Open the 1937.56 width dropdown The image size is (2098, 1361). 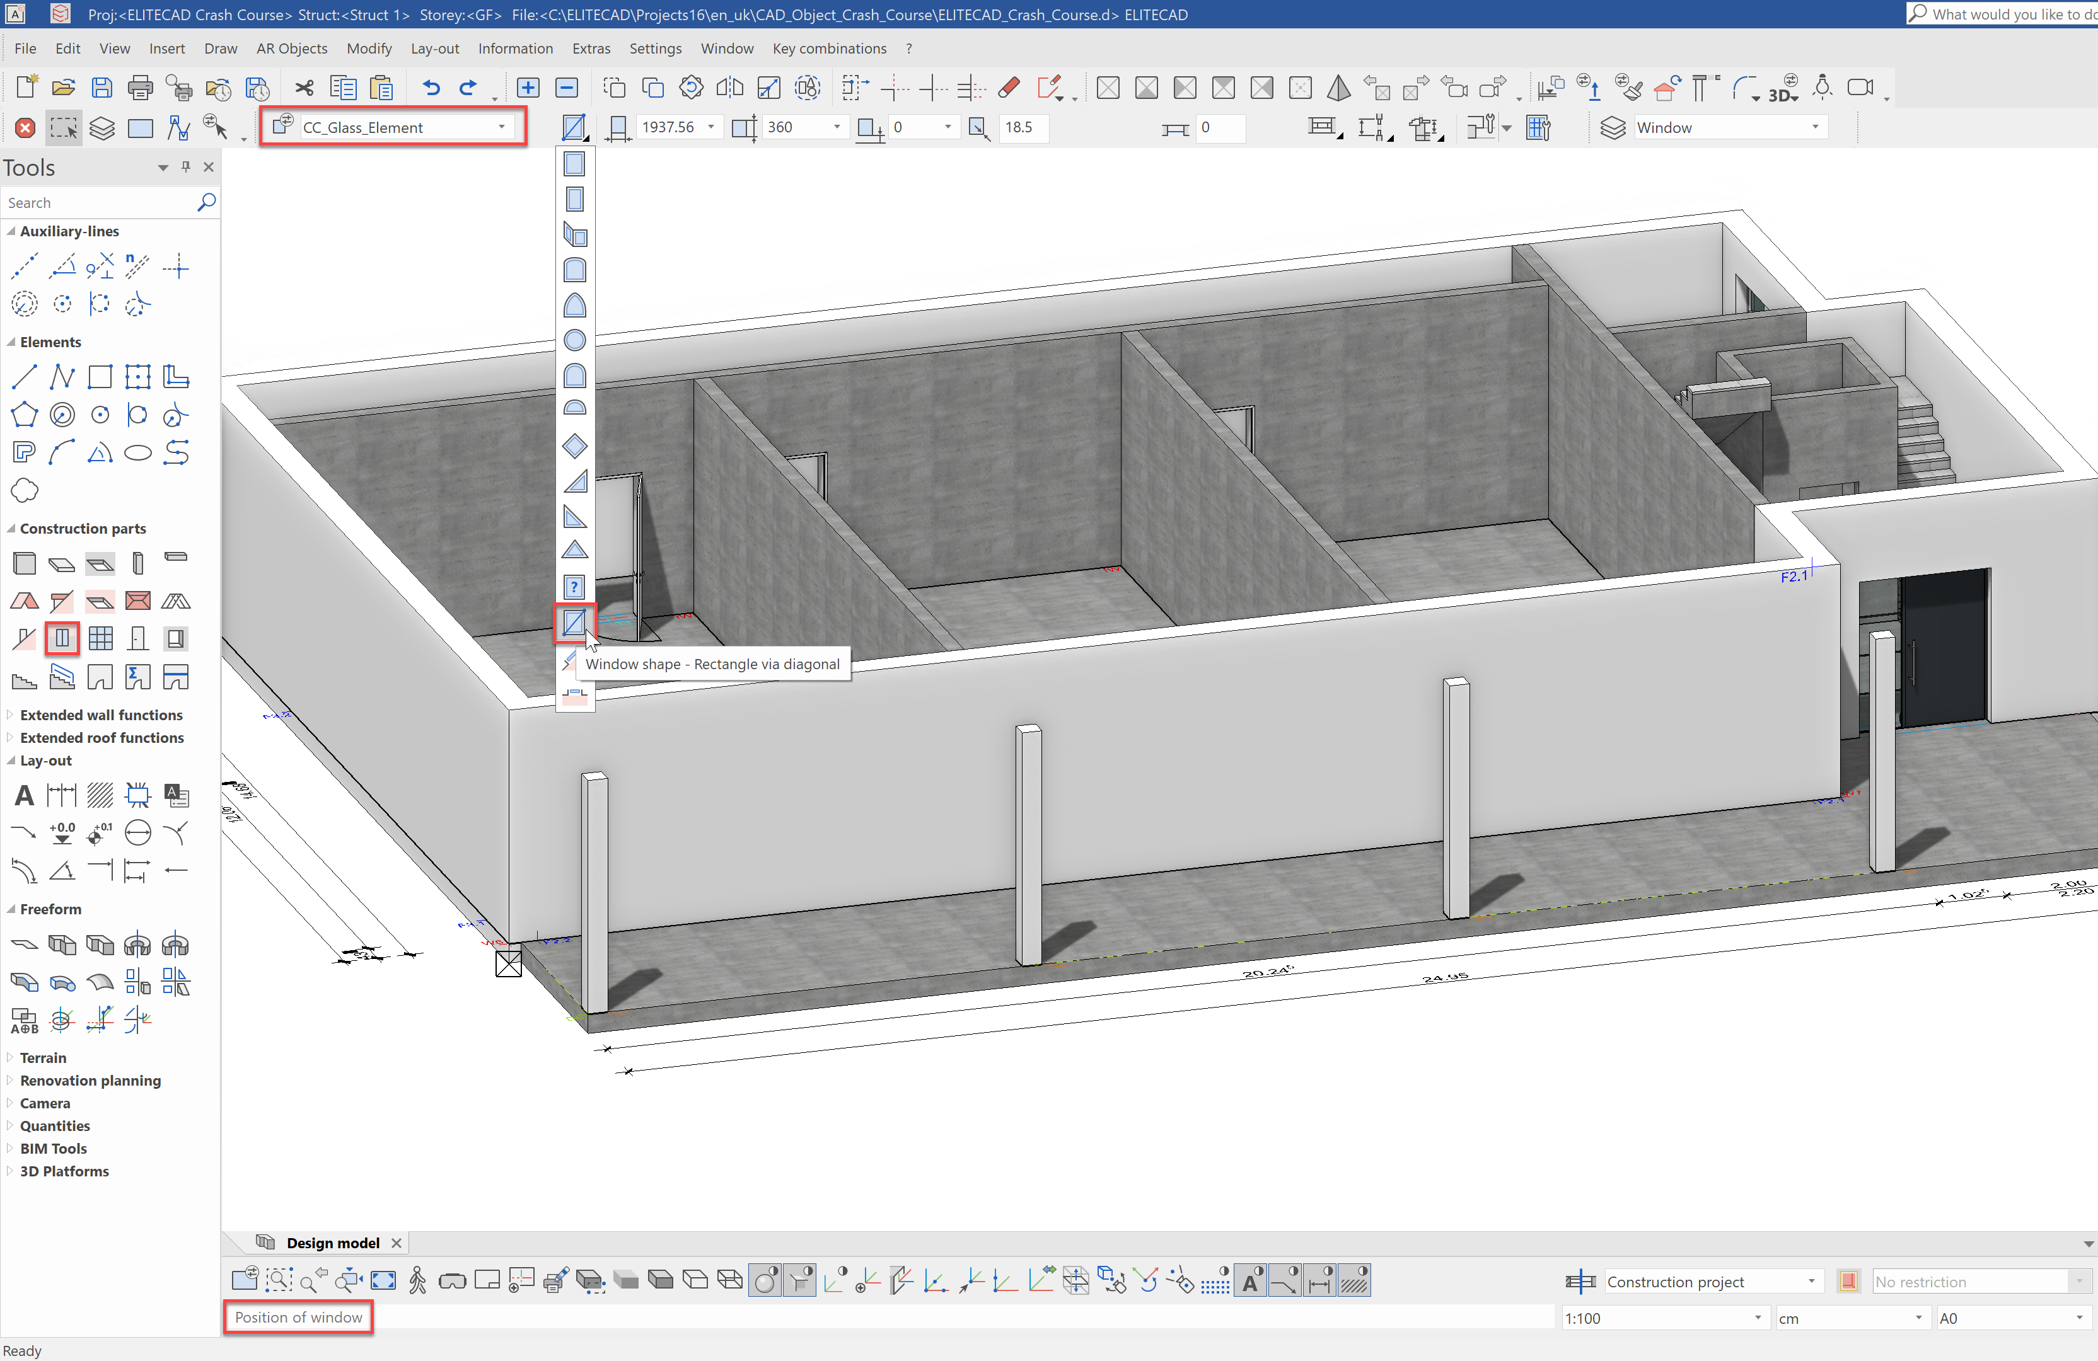[710, 127]
